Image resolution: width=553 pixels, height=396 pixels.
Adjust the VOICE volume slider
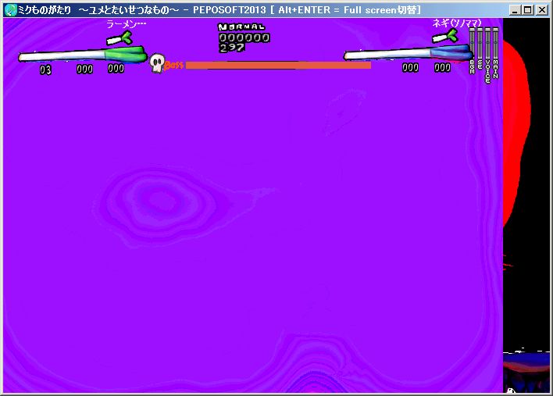[x=487, y=43]
